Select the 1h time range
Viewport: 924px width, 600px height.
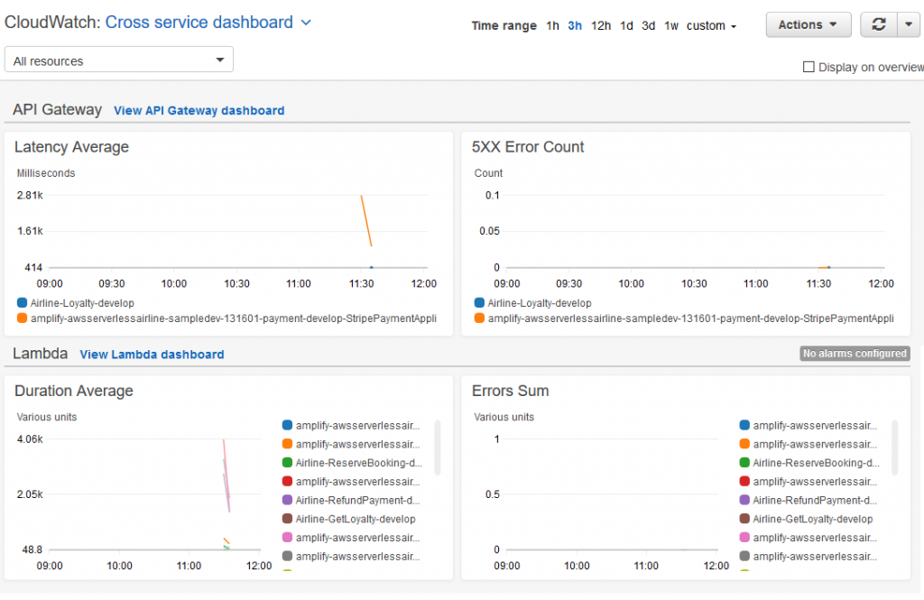pyautogui.click(x=552, y=25)
